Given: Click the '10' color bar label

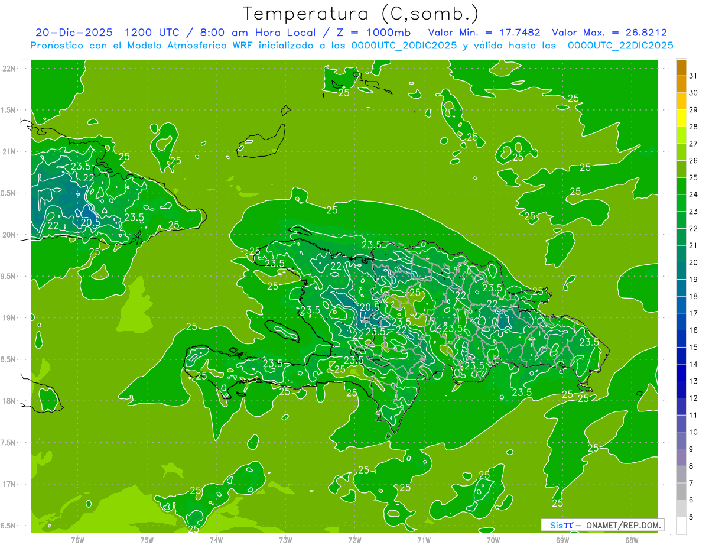Looking at the screenshot, I should pyautogui.click(x=693, y=432).
